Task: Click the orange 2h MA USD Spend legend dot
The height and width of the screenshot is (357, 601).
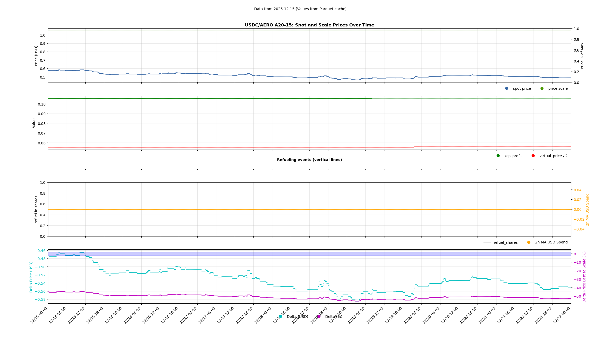Action: (x=529, y=242)
